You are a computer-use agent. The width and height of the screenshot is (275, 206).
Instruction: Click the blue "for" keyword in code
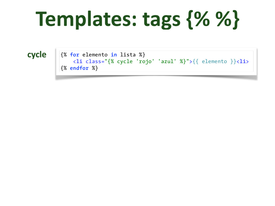click(74, 55)
